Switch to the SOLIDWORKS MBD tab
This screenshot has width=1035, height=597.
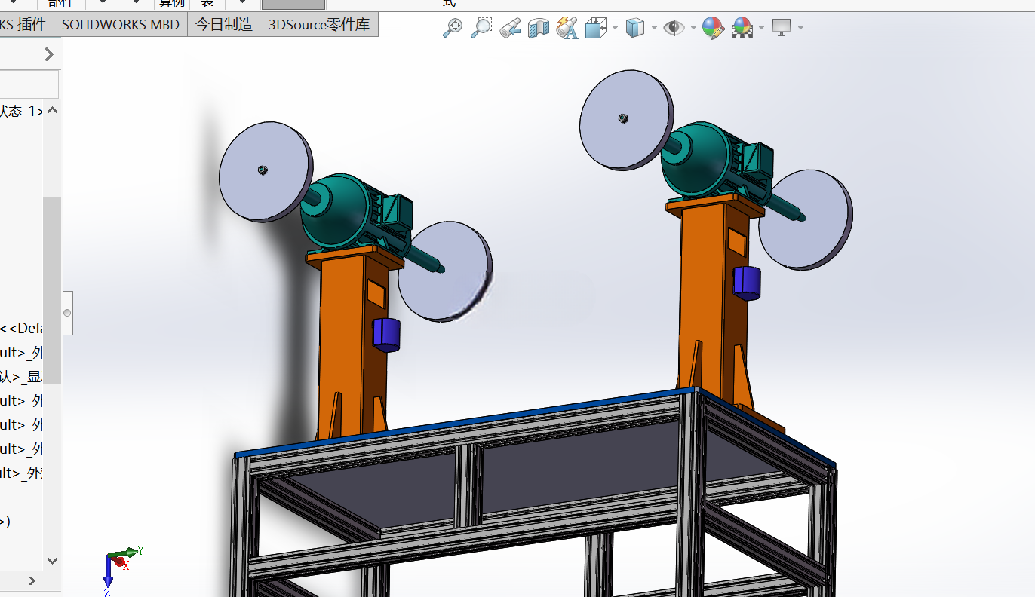(121, 24)
